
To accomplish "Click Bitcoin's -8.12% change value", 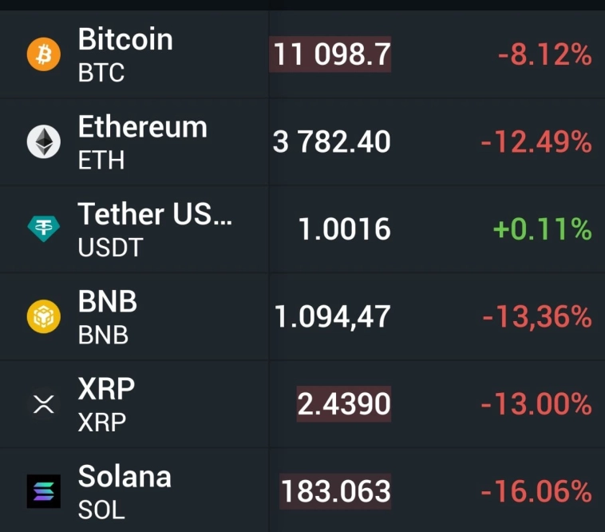I will (x=544, y=55).
